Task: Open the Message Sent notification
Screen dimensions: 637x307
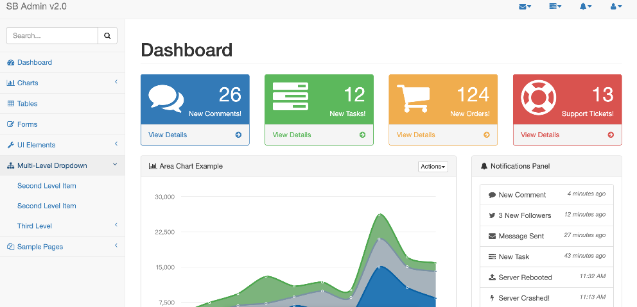Action: [x=547, y=236]
